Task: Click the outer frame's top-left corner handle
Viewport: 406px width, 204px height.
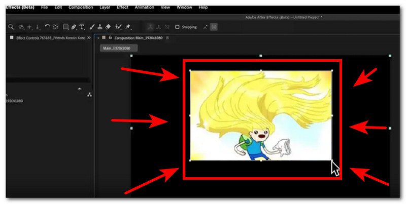Action: tap(131, 56)
